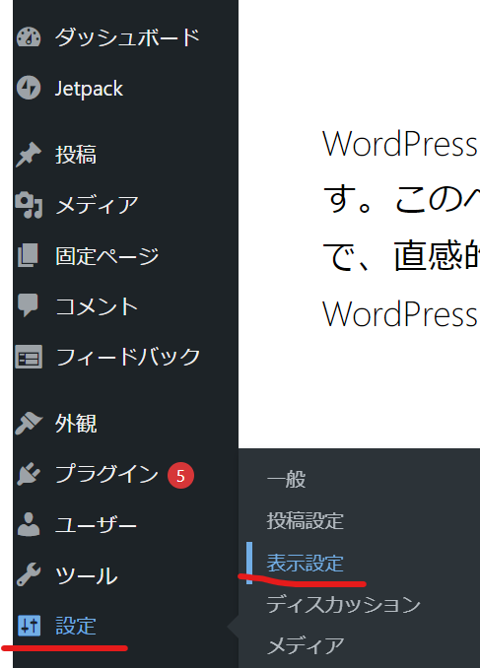Click the paintbrush icon for 外観

click(29, 423)
